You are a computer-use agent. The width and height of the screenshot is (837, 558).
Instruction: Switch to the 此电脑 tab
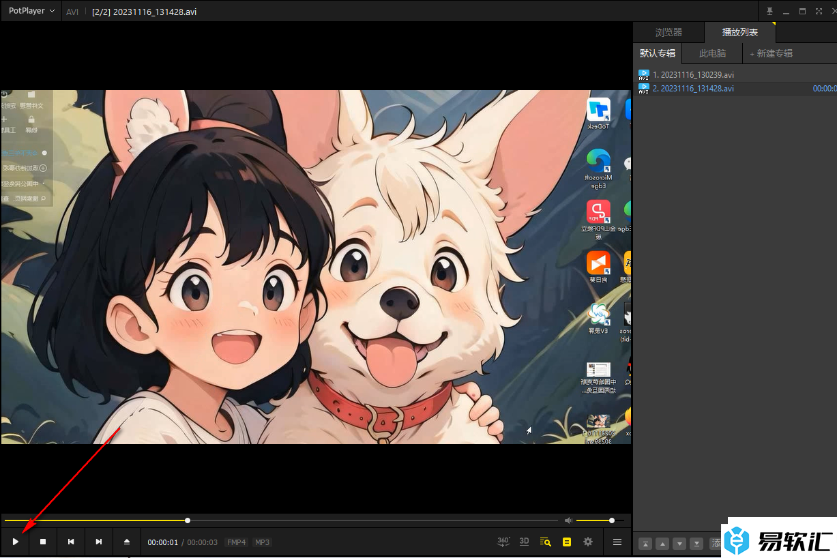pyautogui.click(x=712, y=53)
